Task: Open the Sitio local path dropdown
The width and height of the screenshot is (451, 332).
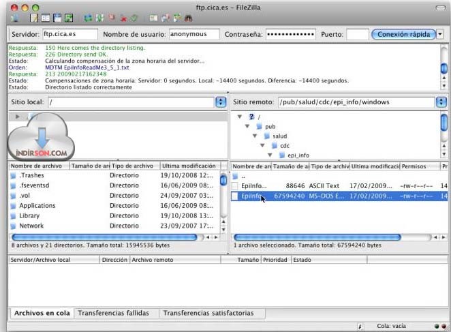Action: click(221, 102)
